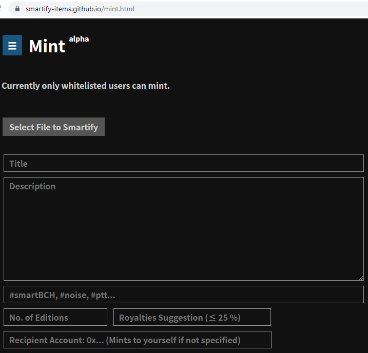Click the padlock icon in address bar
This screenshot has width=368, height=353.
click(17, 9)
